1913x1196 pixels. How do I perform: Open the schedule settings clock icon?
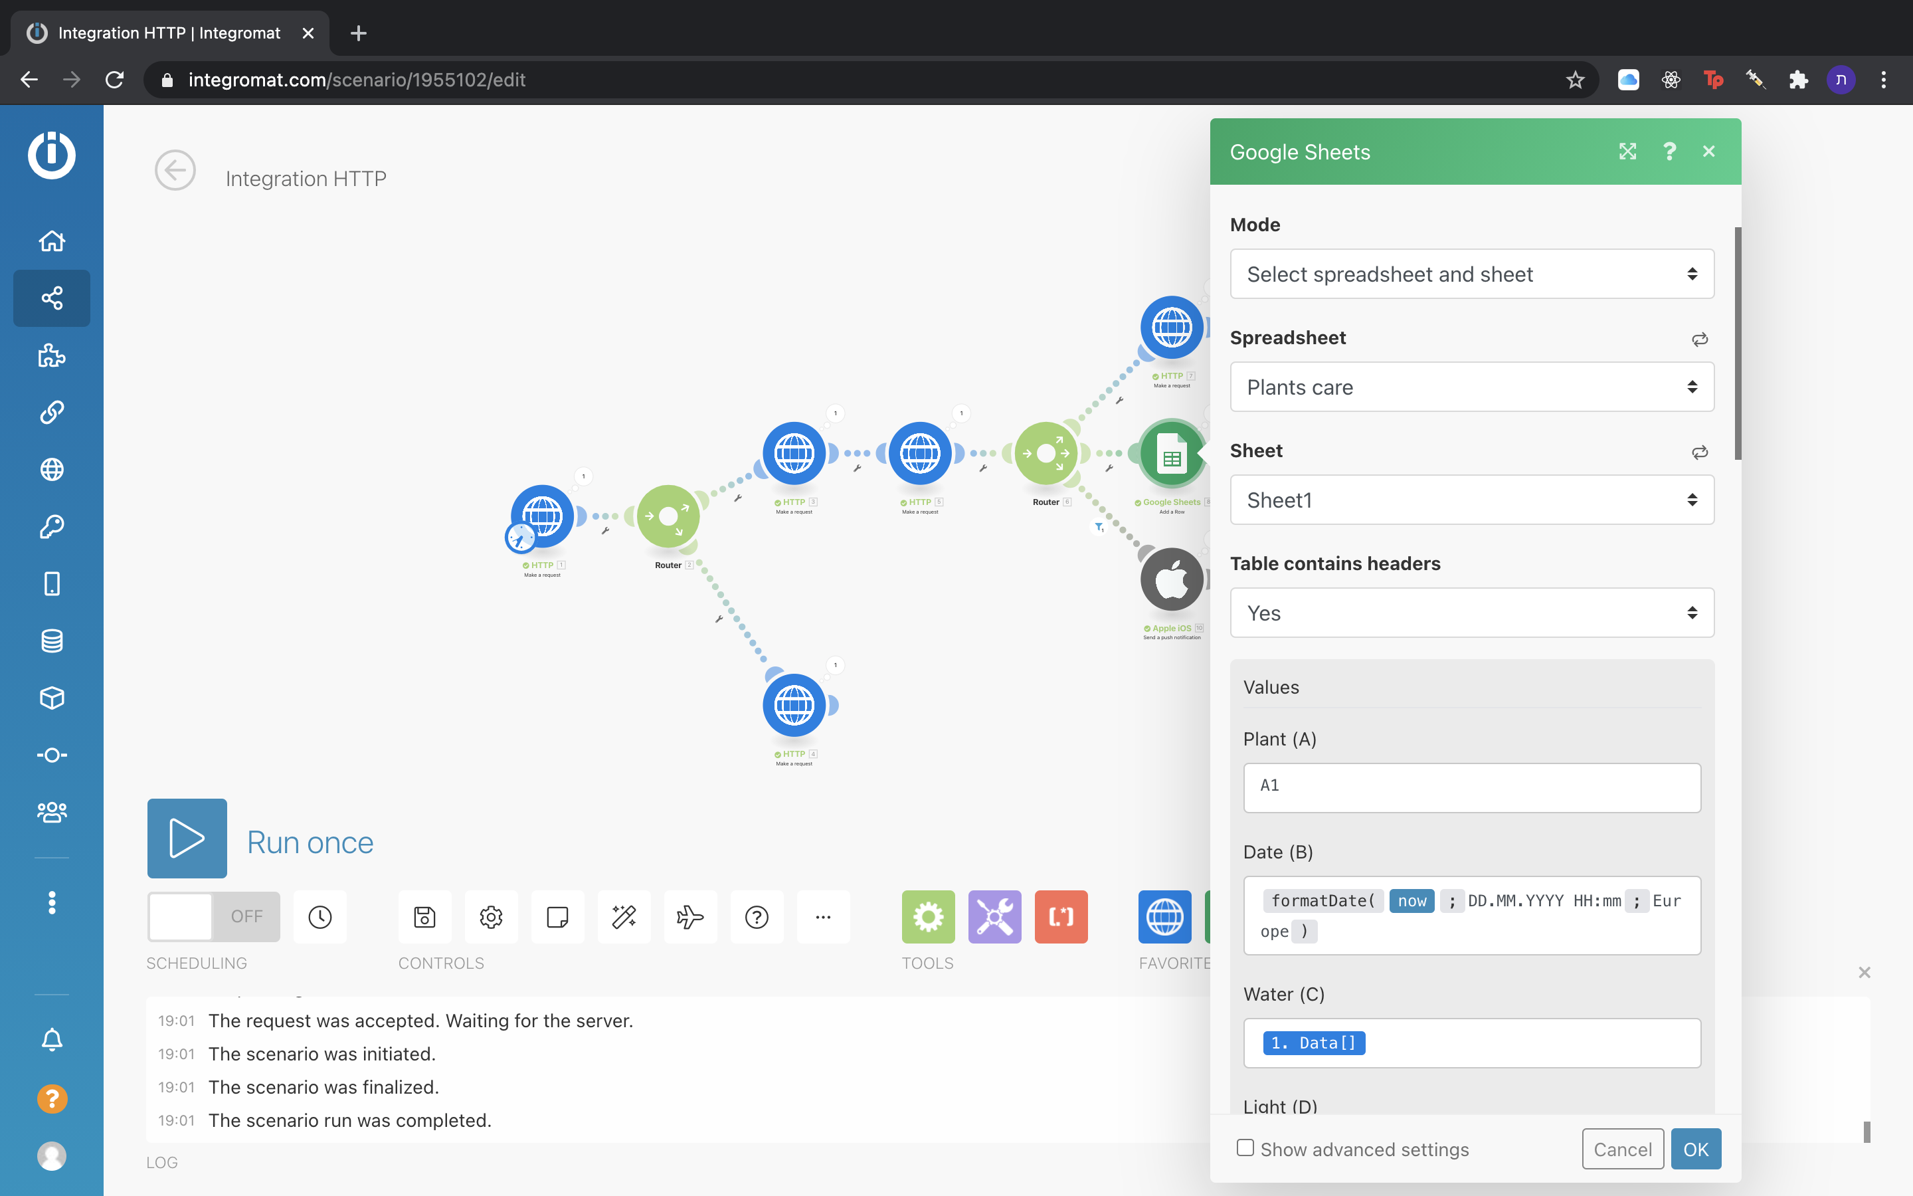[x=320, y=916]
